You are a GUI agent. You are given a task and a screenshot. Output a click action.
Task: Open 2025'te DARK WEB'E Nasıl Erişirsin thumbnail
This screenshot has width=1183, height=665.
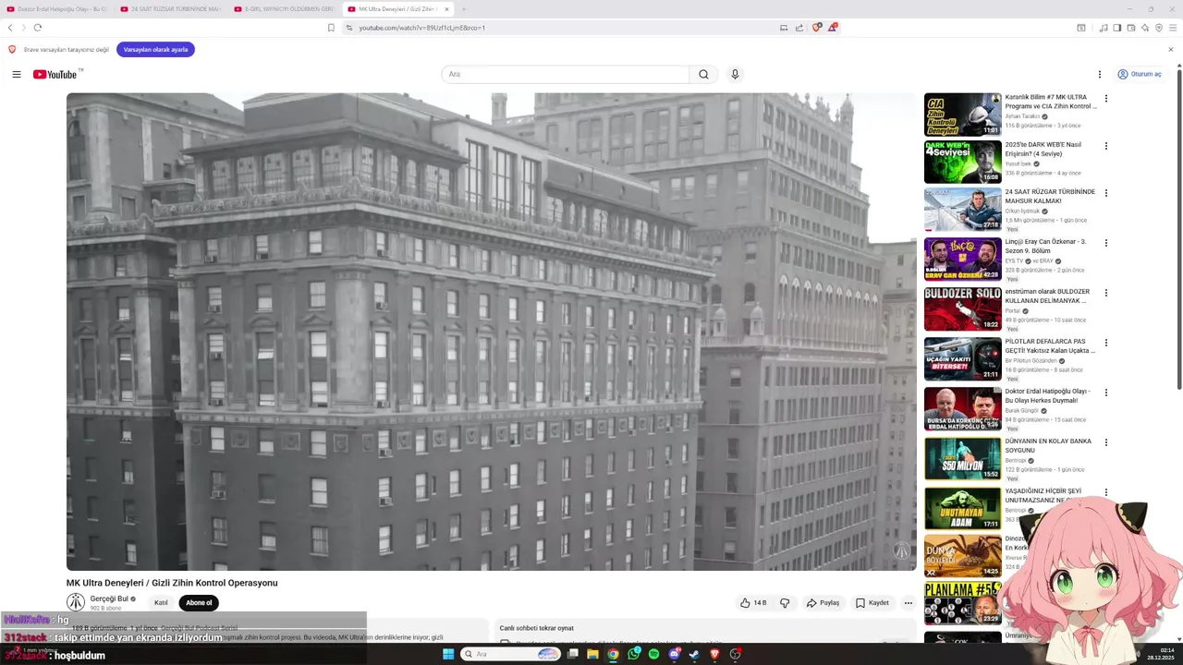click(x=962, y=162)
